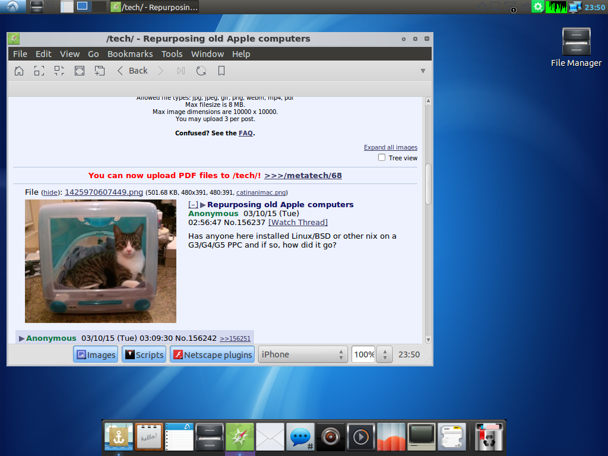Click the Bookmark icon in toolbar
The height and width of the screenshot is (456, 608).
221,71
